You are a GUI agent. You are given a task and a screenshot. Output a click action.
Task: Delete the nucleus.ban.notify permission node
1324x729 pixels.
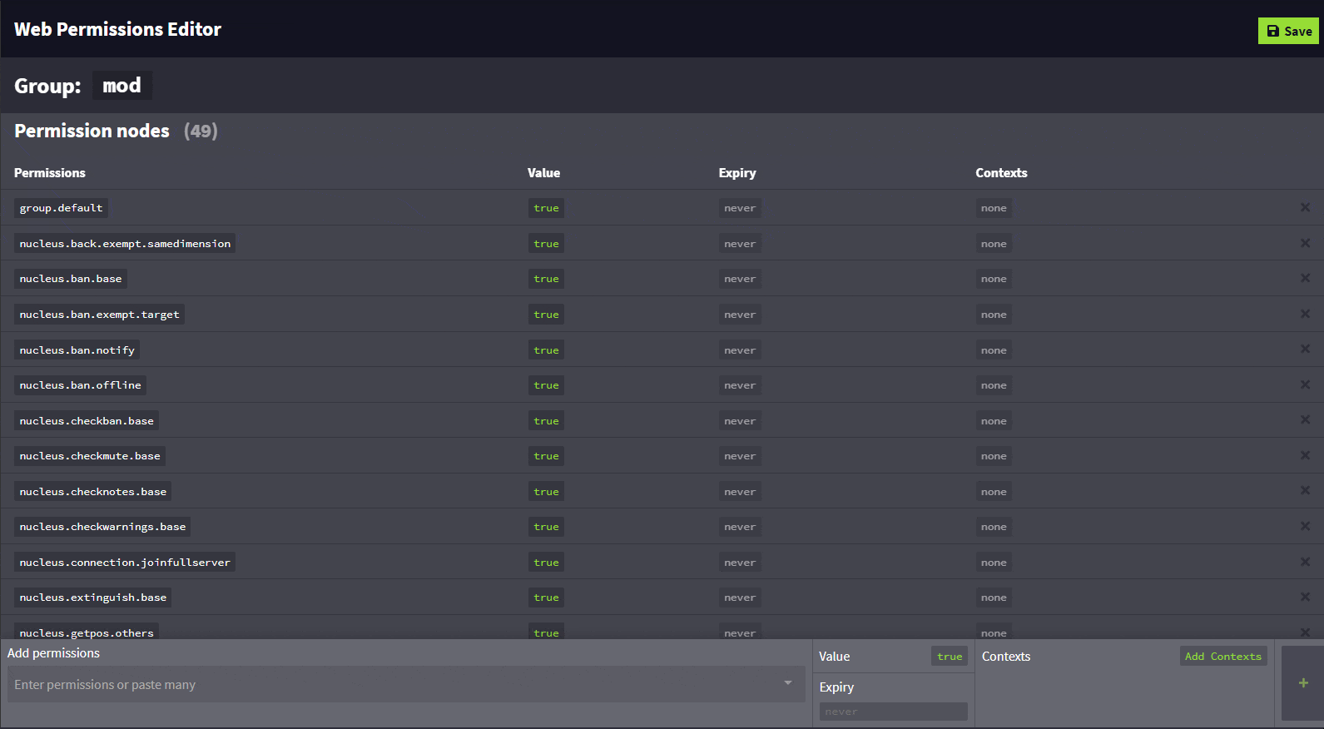pyautogui.click(x=1305, y=349)
